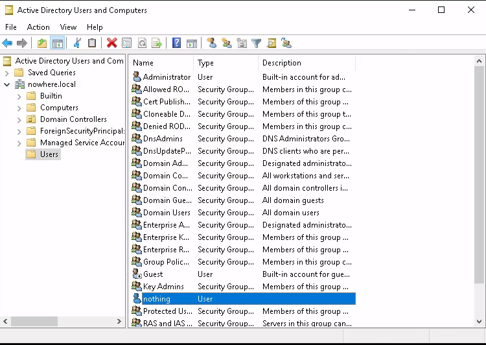The width and height of the screenshot is (486, 345).
Task: Click the Cut scissors icon
Action: pos(77,43)
